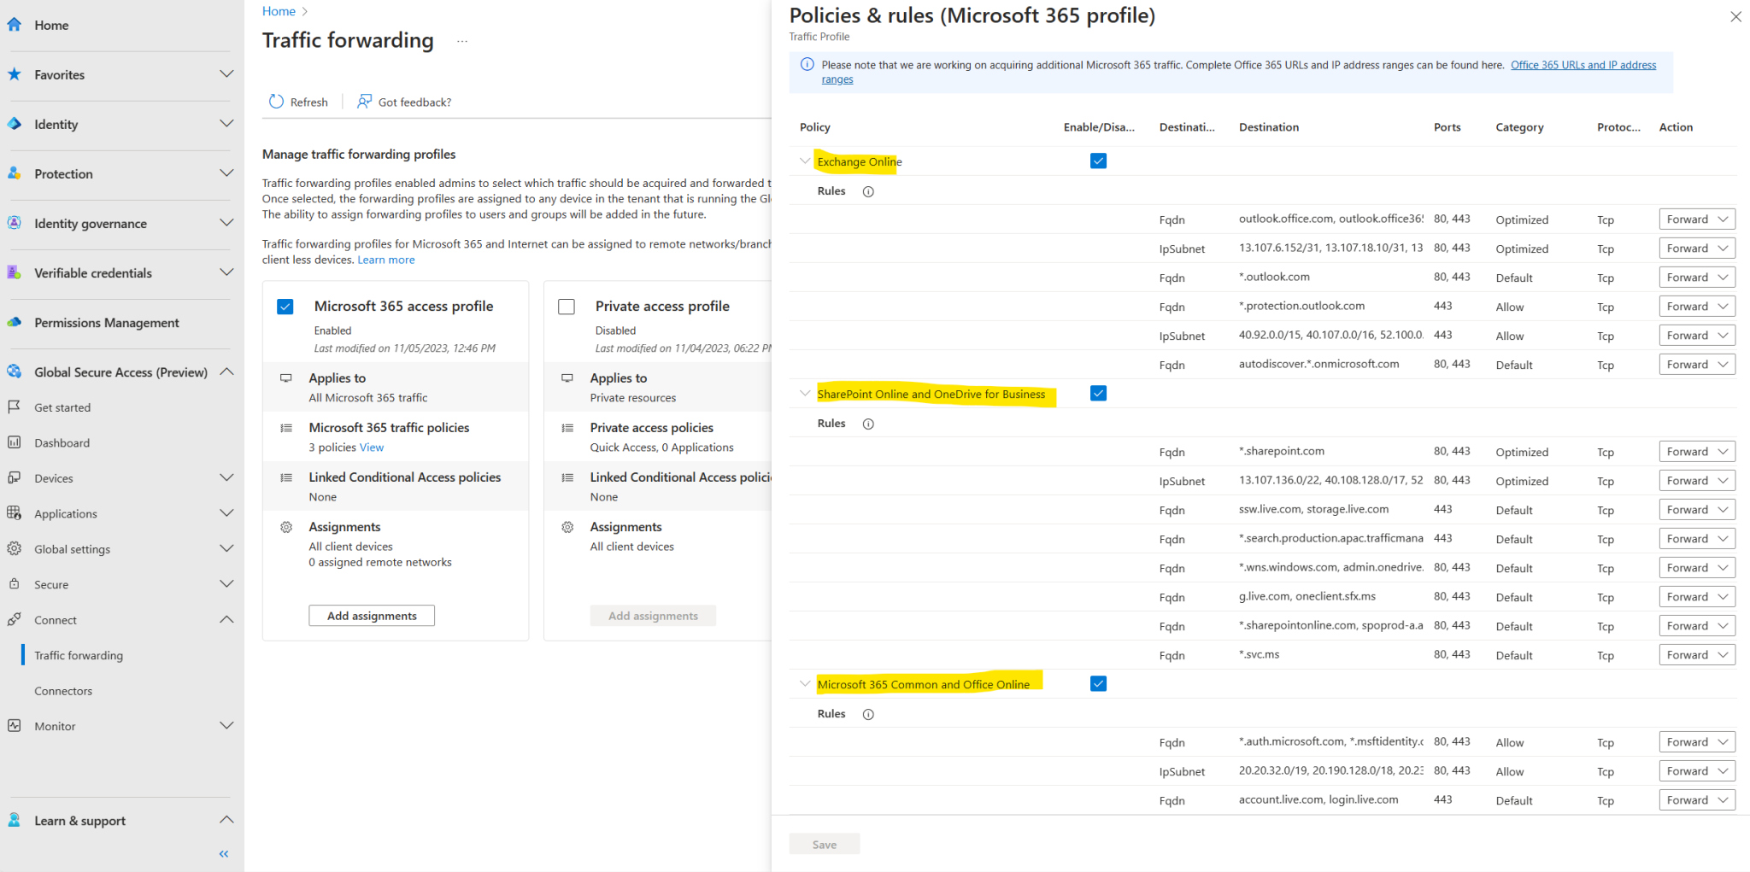Click the ellipsis next to Traffic forwarding title
Image resolution: width=1750 pixels, height=872 pixels.
point(461,41)
